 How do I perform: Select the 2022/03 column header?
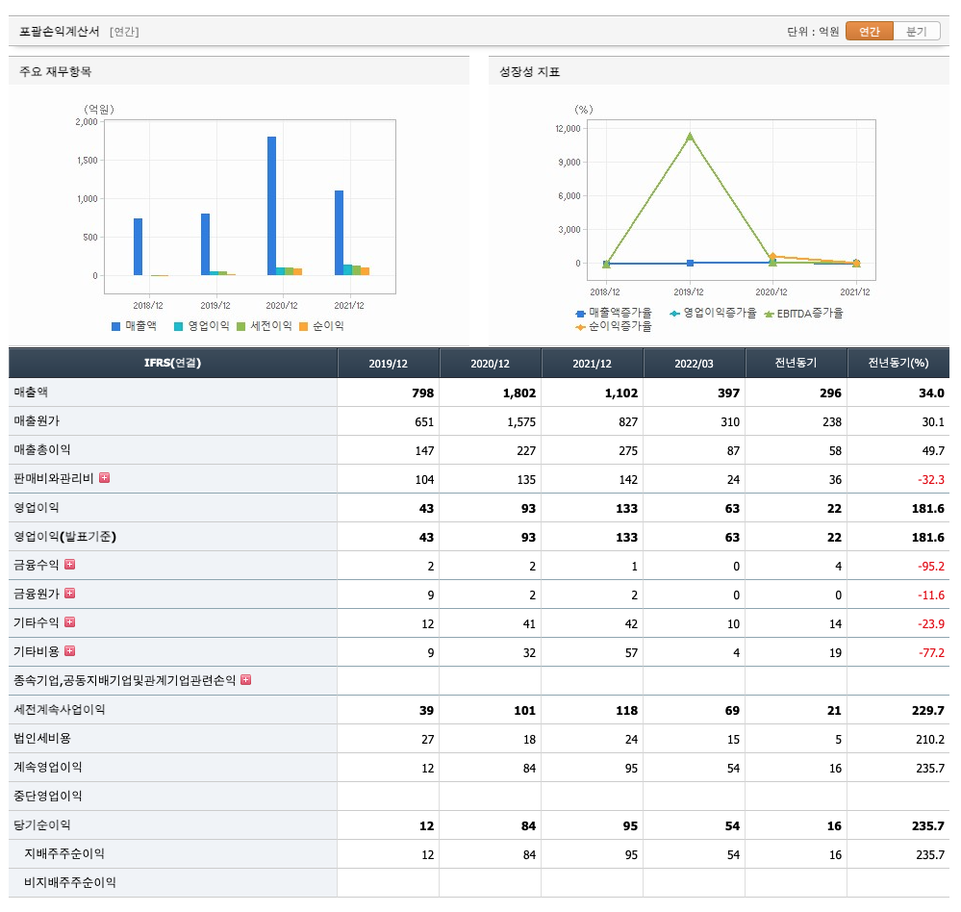point(694,364)
